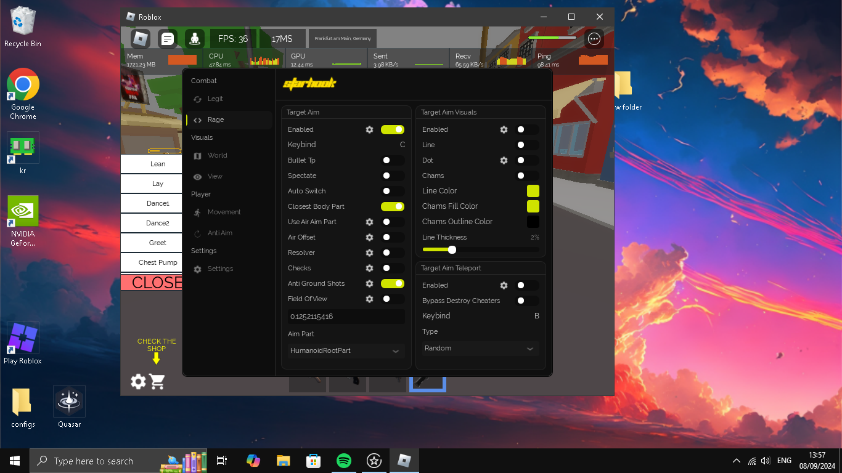Open gear options for Use Air Aim Part
The height and width of the screenshot is (473, 842).
(369, 222)
